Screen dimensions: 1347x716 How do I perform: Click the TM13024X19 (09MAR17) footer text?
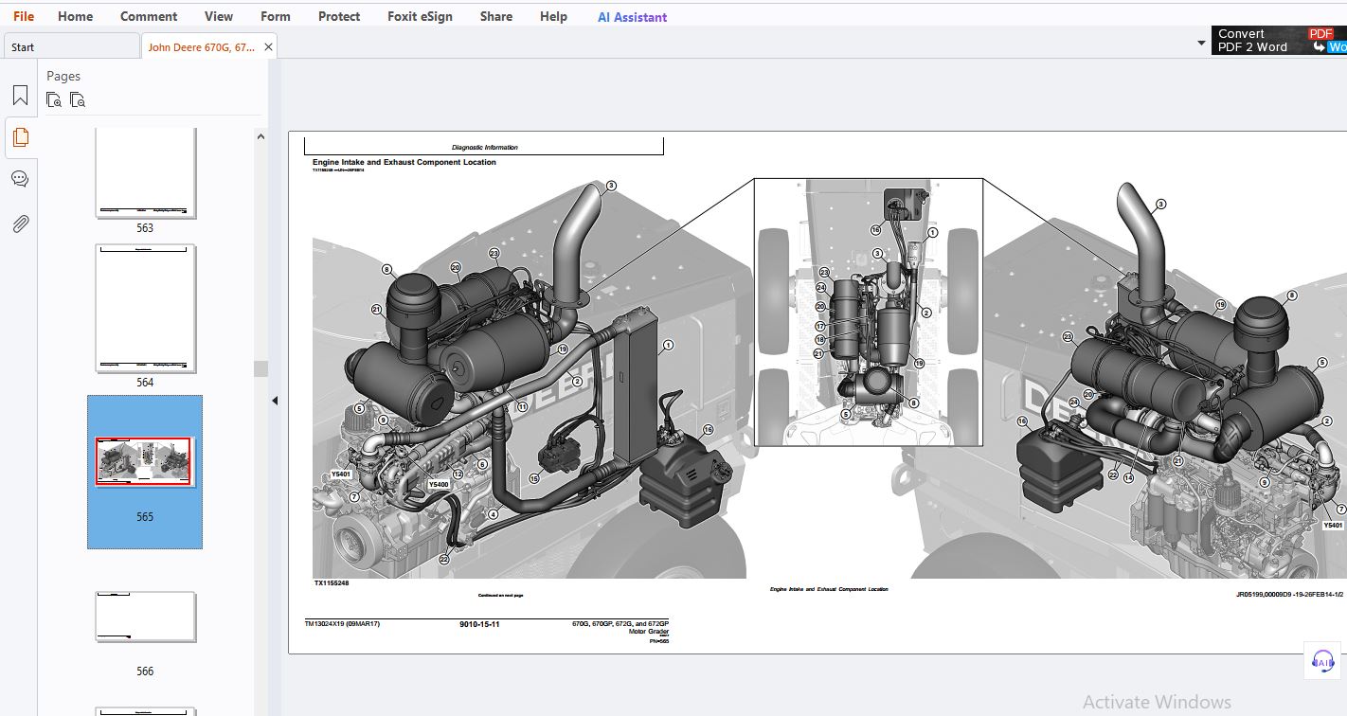pyautogui.click(x=342, y=624)
